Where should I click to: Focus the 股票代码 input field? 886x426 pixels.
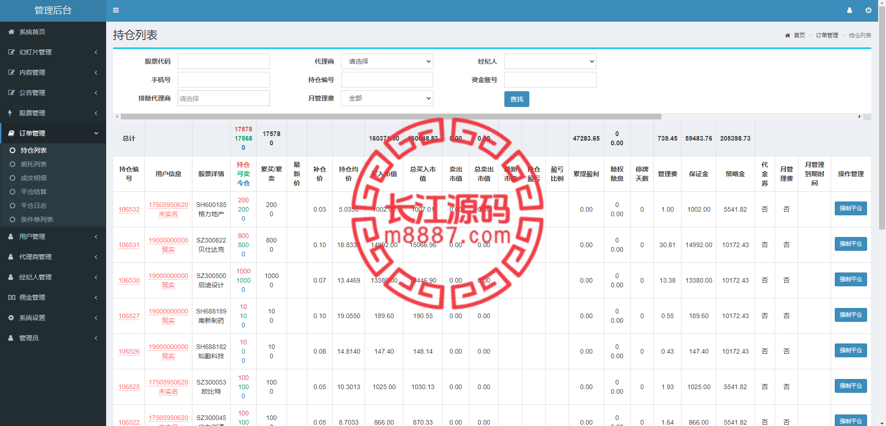click(224, 61)
